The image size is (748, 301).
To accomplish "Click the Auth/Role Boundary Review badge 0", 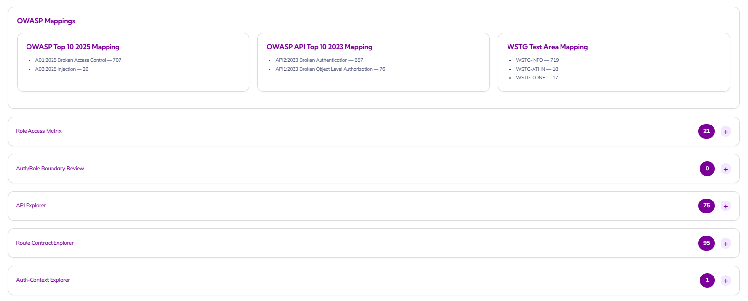I will pos(707,169).
